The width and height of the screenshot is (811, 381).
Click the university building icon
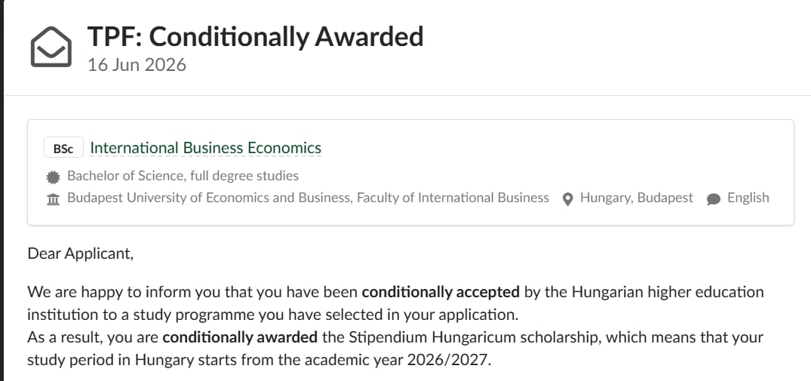pos(53,199)
